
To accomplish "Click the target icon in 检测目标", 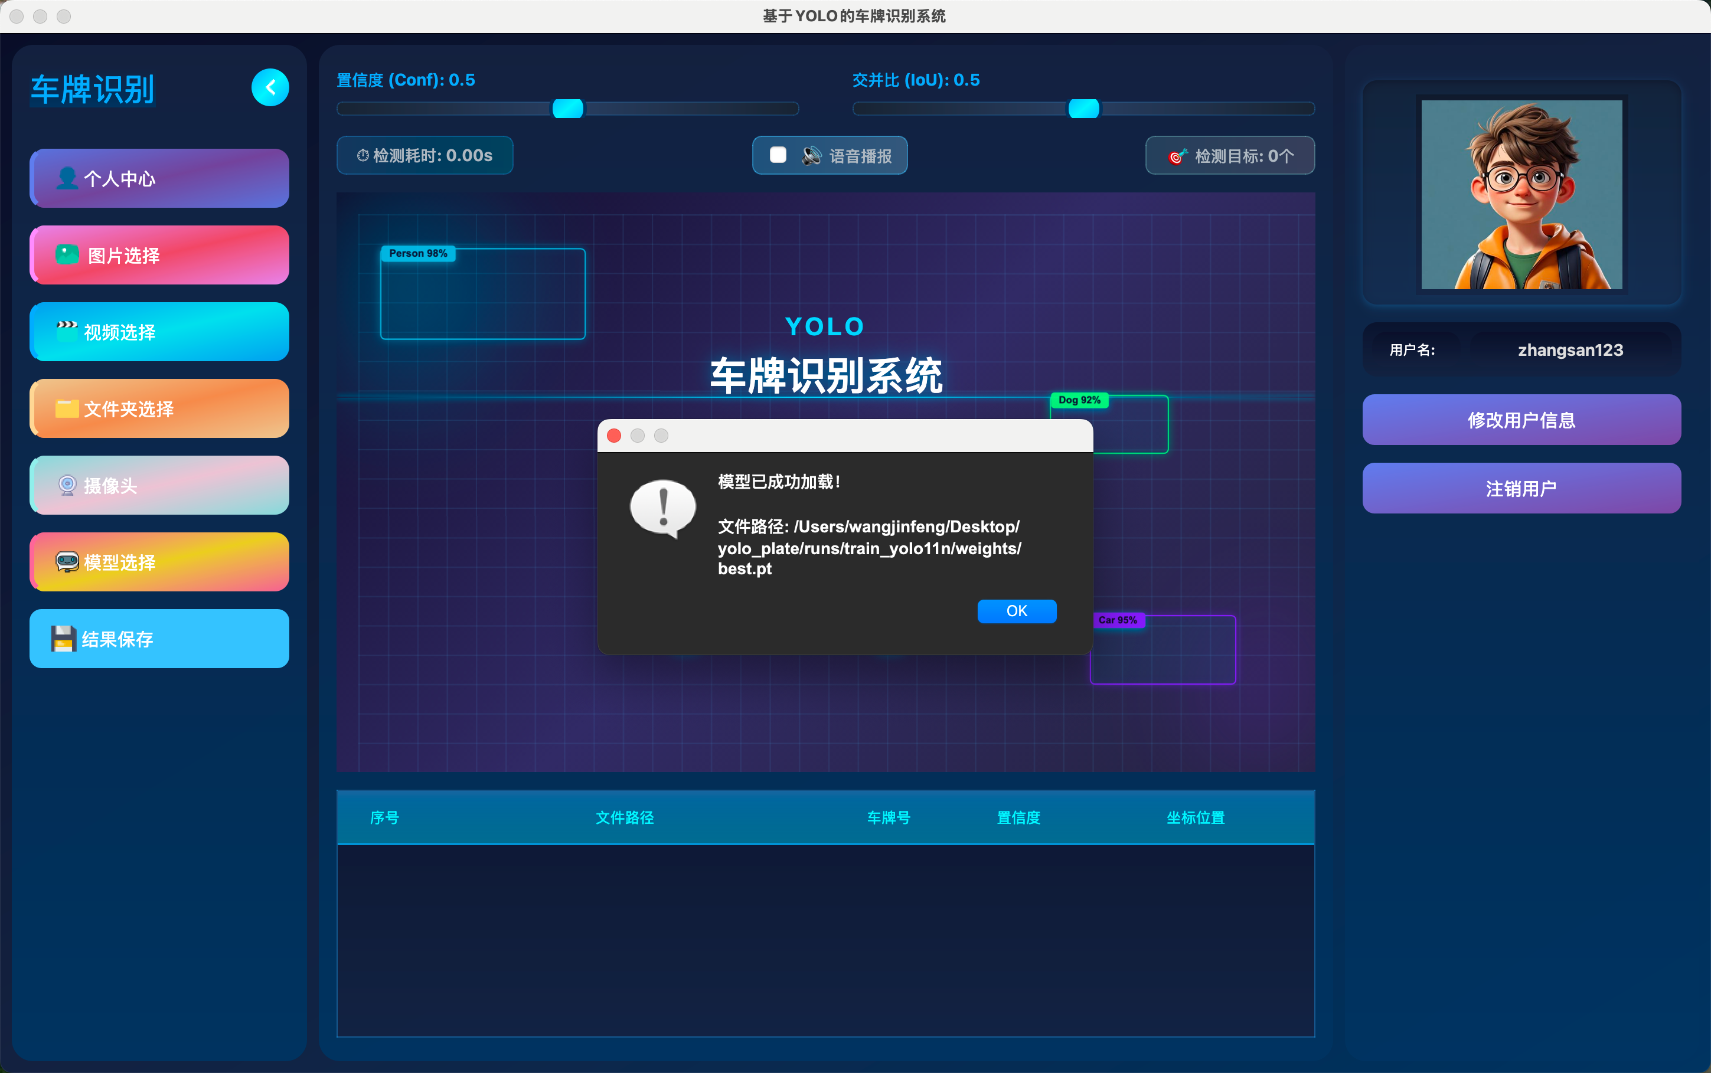I will [1177, 156].
